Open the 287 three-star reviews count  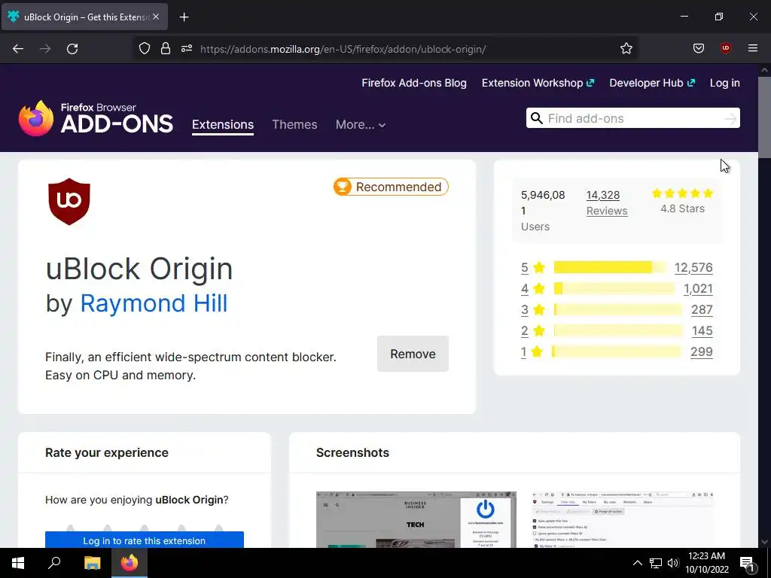[x=702, y=309]
